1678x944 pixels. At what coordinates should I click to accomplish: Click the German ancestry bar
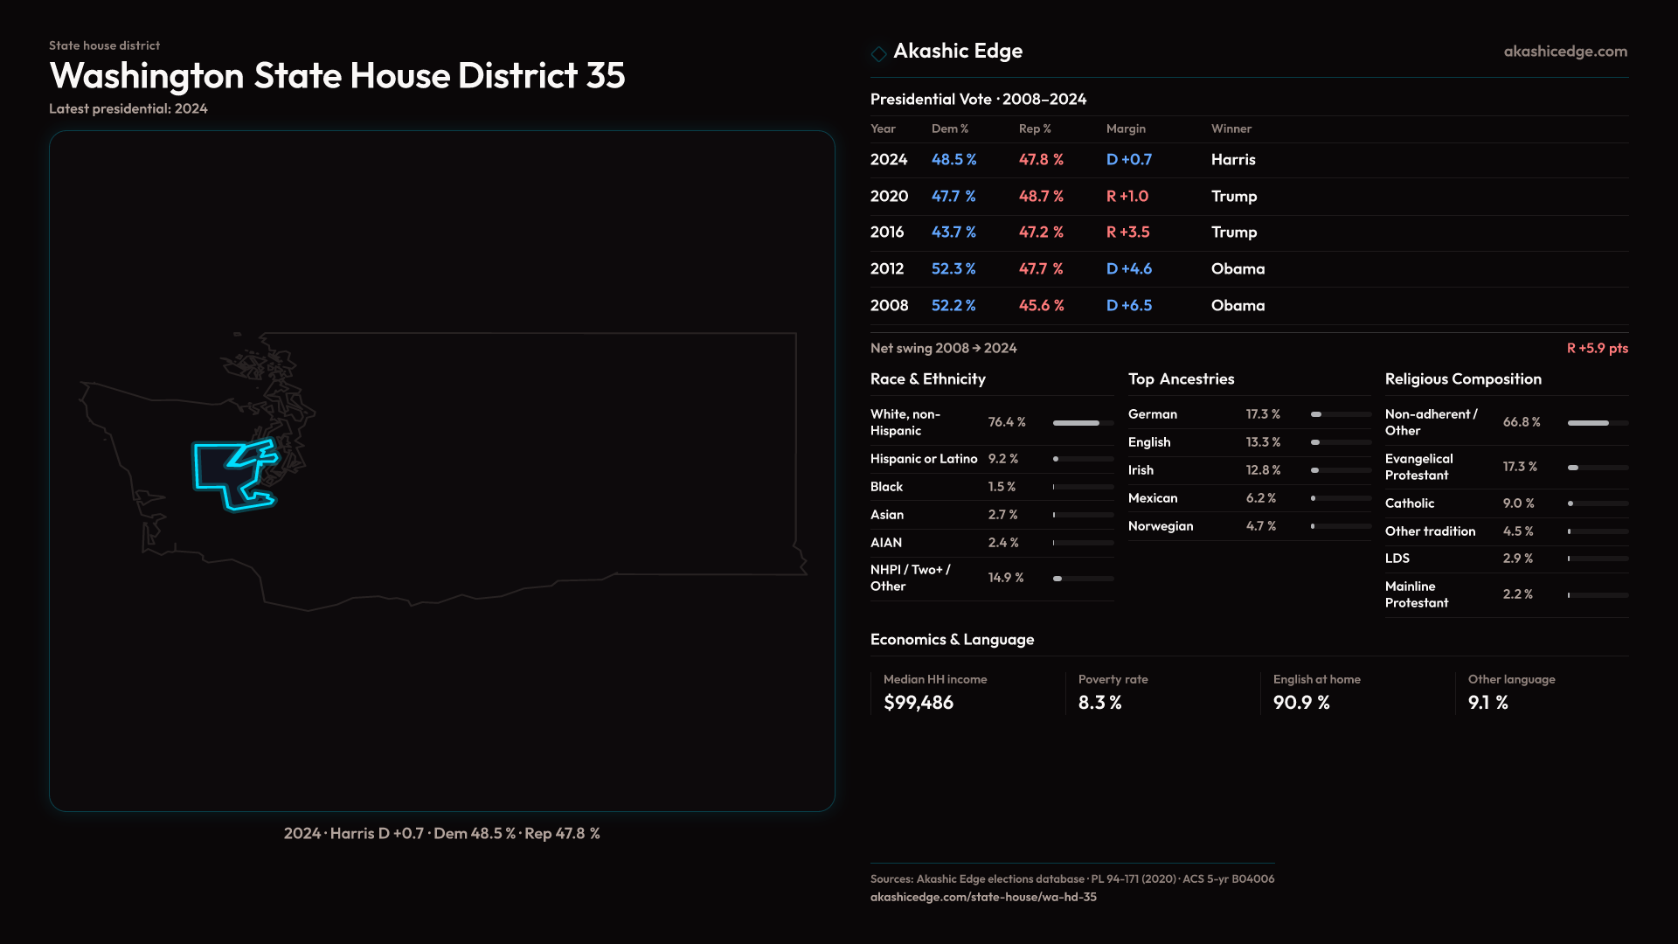coord(1340,414)
